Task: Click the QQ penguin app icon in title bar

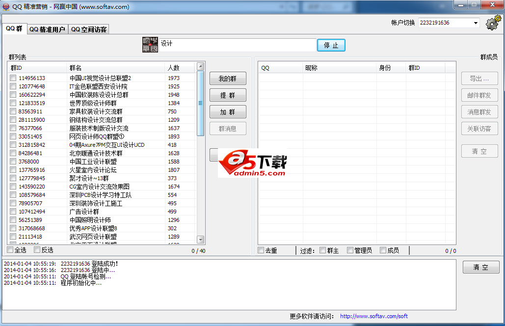Action: point(6,6)
